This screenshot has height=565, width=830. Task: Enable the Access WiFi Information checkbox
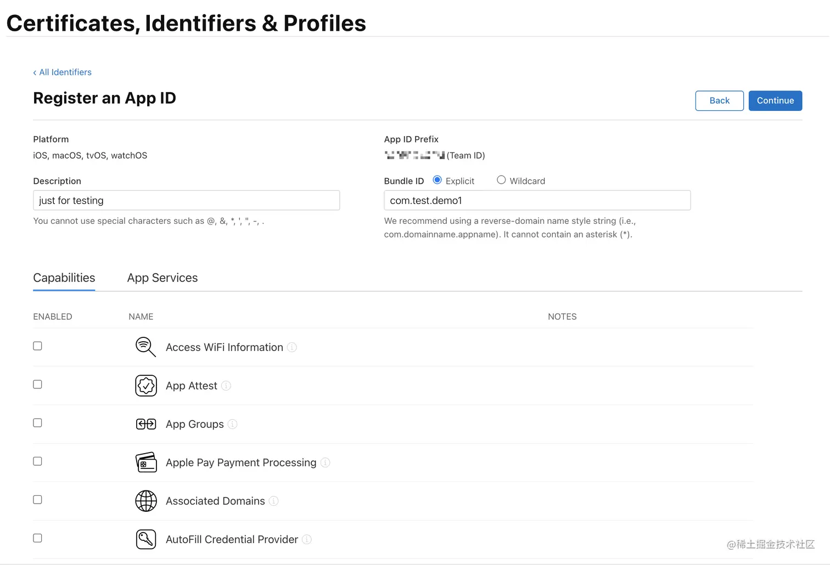[37, 346]
